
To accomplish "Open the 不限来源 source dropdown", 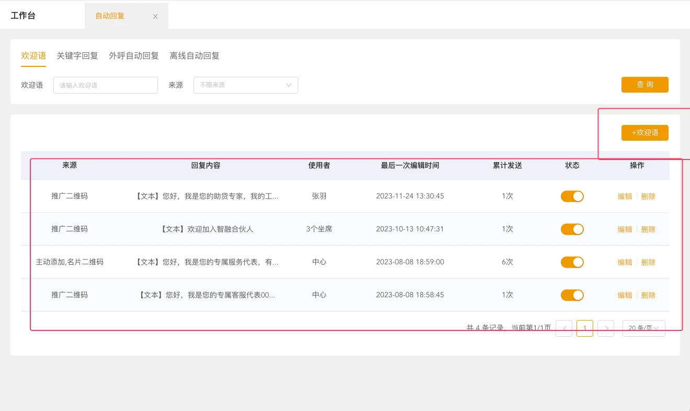I will [x=246, y=85].
